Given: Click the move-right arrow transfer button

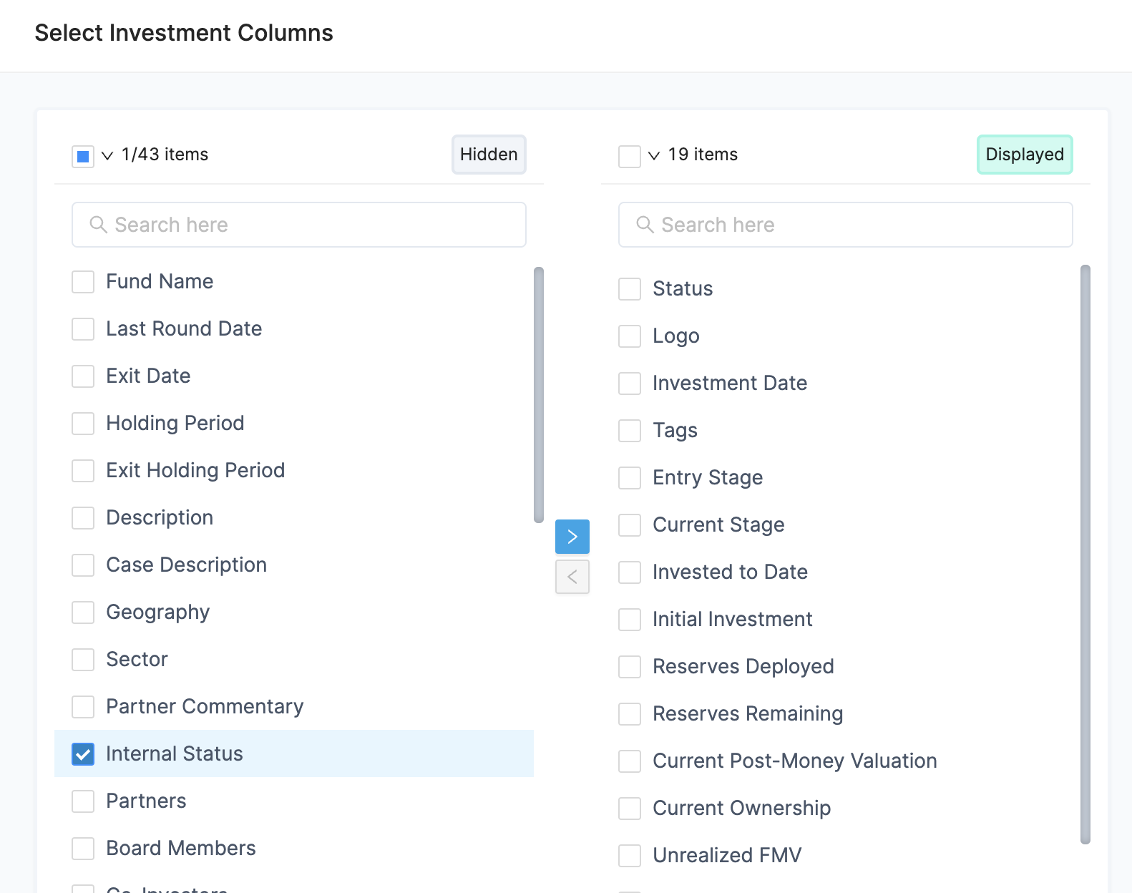Looking at the screenshot, I should click(572, 537).
